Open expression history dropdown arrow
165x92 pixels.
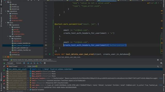(x=161, y=66)
